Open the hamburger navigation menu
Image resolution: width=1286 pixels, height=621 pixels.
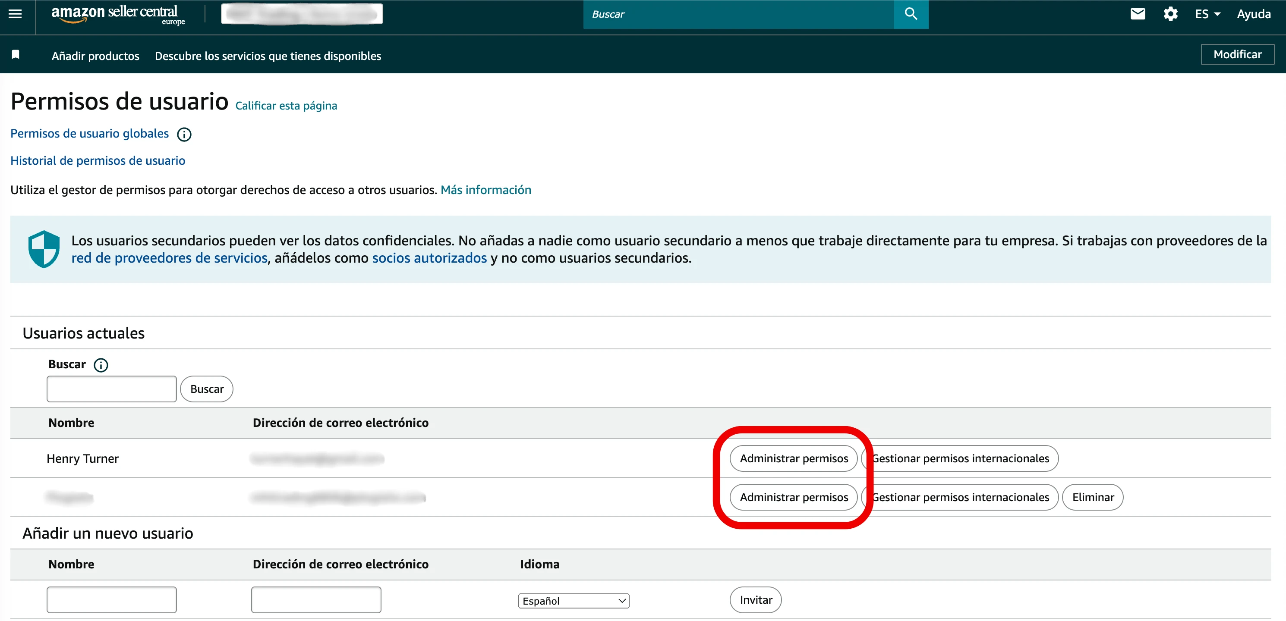(x=16, y=14)
